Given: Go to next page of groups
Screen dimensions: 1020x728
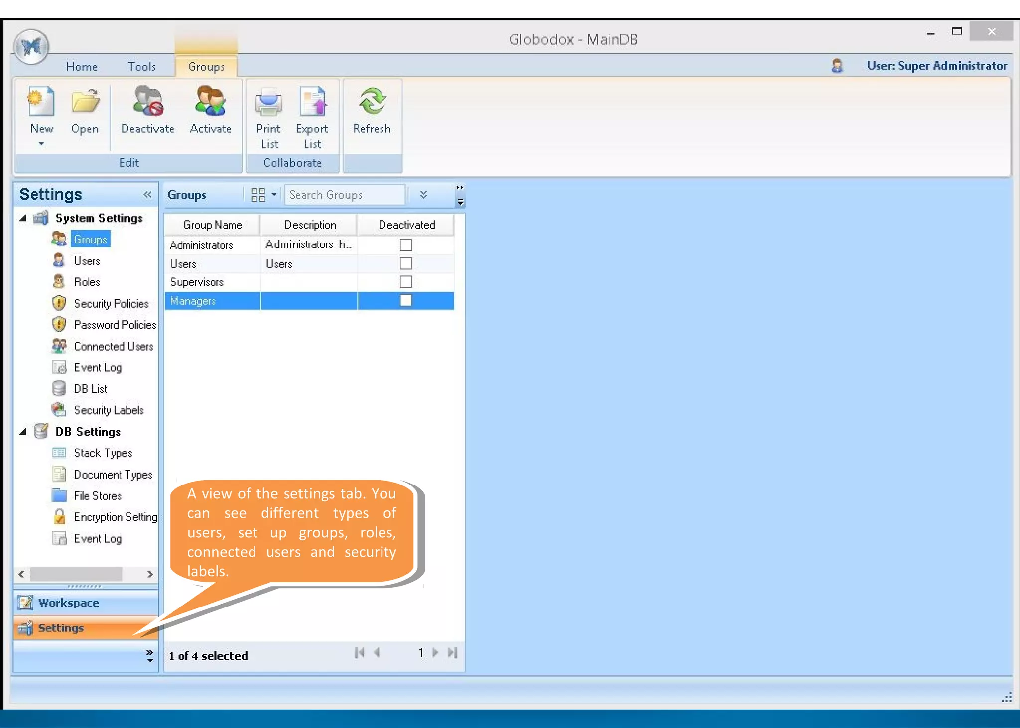Looking at the screenshot, I should tap(435, 653).
